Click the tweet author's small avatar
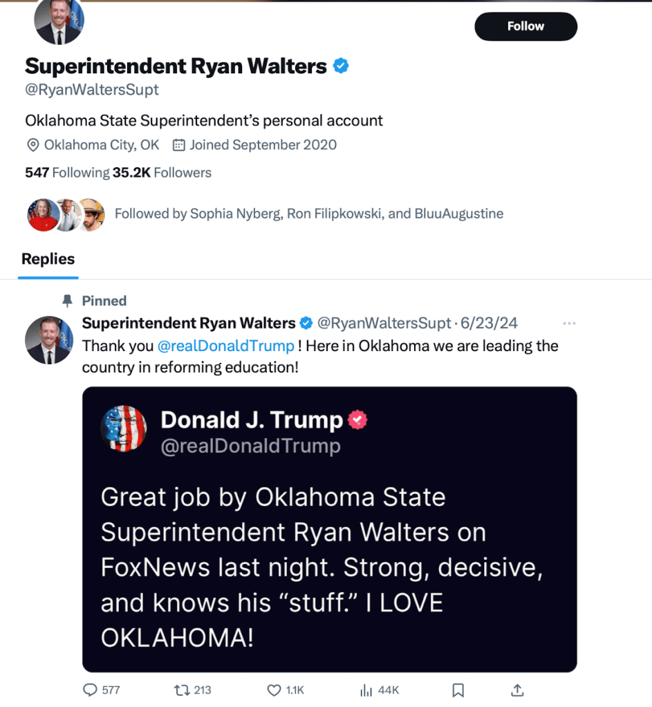Screen dimensions: 652x707 pyautogui.click(x=48, y=341)
